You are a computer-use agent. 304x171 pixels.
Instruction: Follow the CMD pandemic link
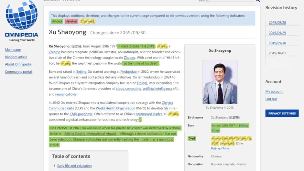pyautogui.click(x=81, y=114)
